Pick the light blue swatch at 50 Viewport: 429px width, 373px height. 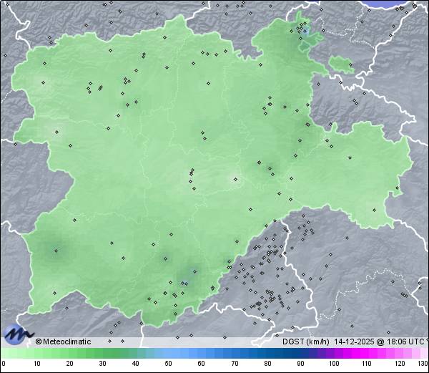click(169, 353)
